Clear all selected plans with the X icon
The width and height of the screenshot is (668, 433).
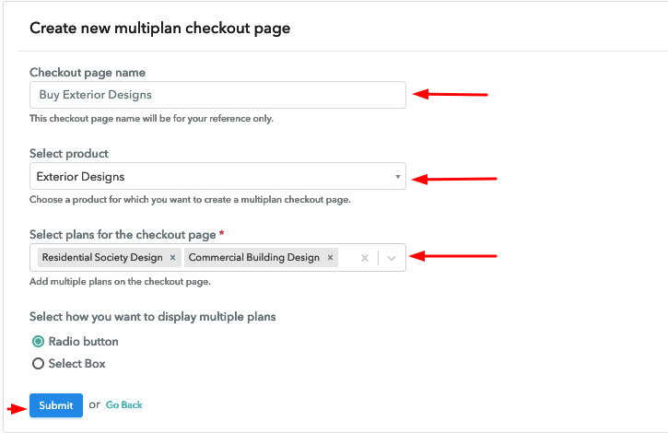[365, 259]
